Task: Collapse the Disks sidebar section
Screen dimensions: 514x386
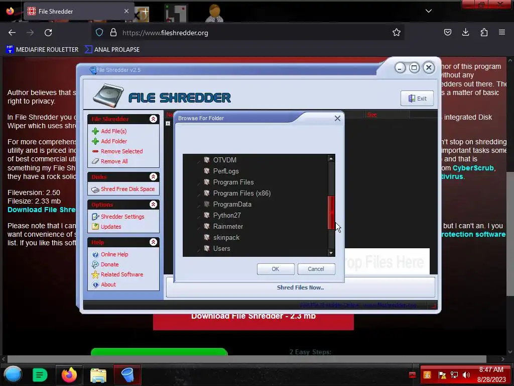Action: point(153,177)
